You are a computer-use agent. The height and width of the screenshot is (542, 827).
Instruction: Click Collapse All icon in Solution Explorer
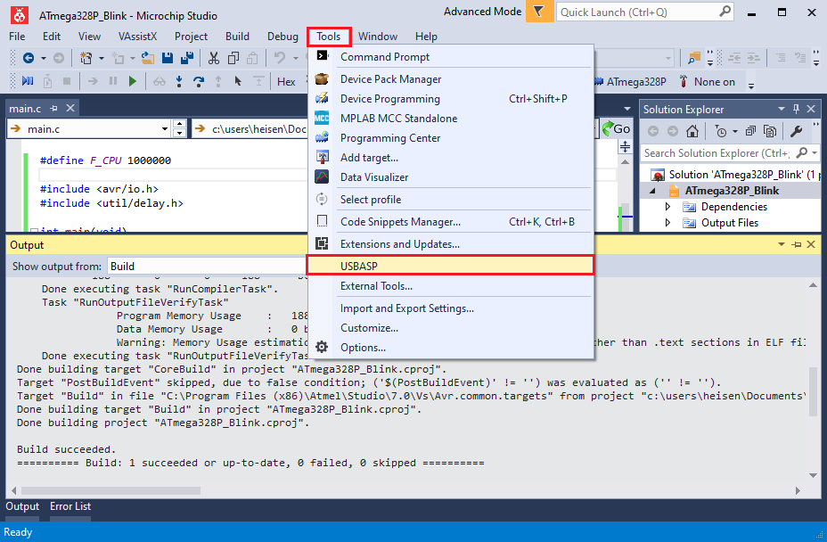(750, 131)
